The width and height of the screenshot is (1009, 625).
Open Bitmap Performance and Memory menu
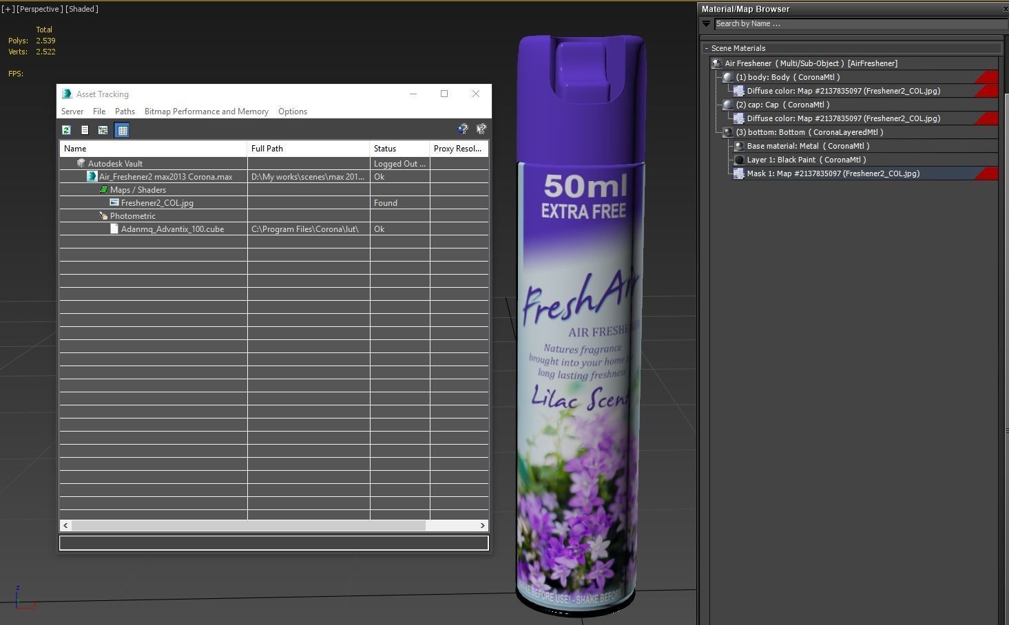pyautogui.click(x=207, y=112)
